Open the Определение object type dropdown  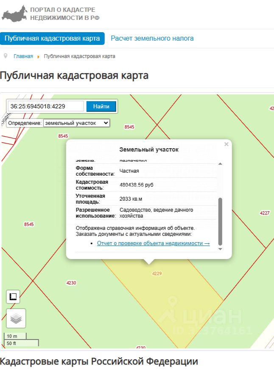pos(77,123)
